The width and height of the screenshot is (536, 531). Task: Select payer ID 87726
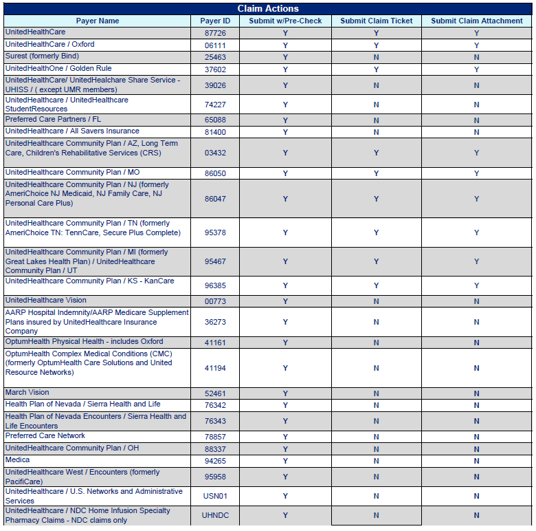215,33
